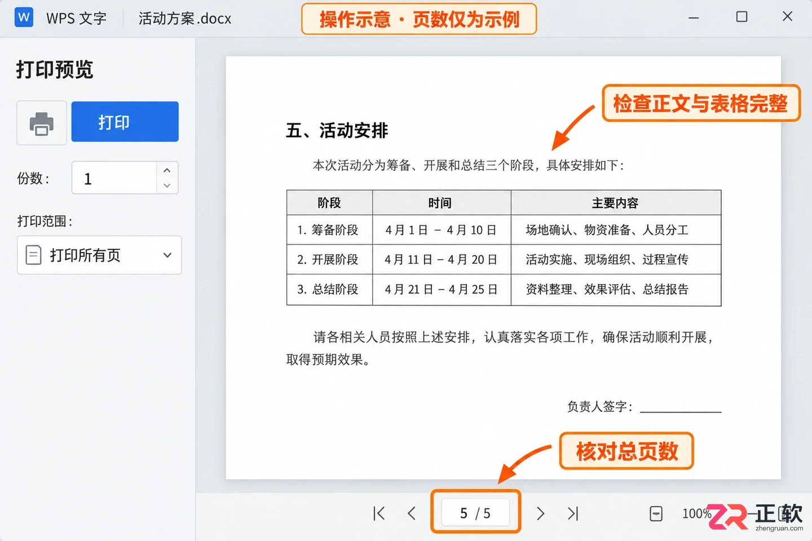Click the date cell 4月1日 – 4月10日

click(441, 230)
